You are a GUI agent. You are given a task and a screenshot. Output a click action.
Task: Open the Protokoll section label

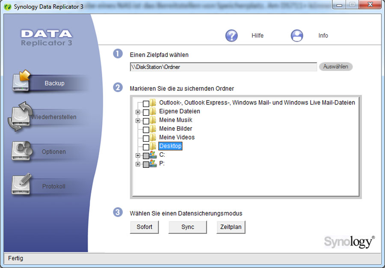(x=54, y=186)
